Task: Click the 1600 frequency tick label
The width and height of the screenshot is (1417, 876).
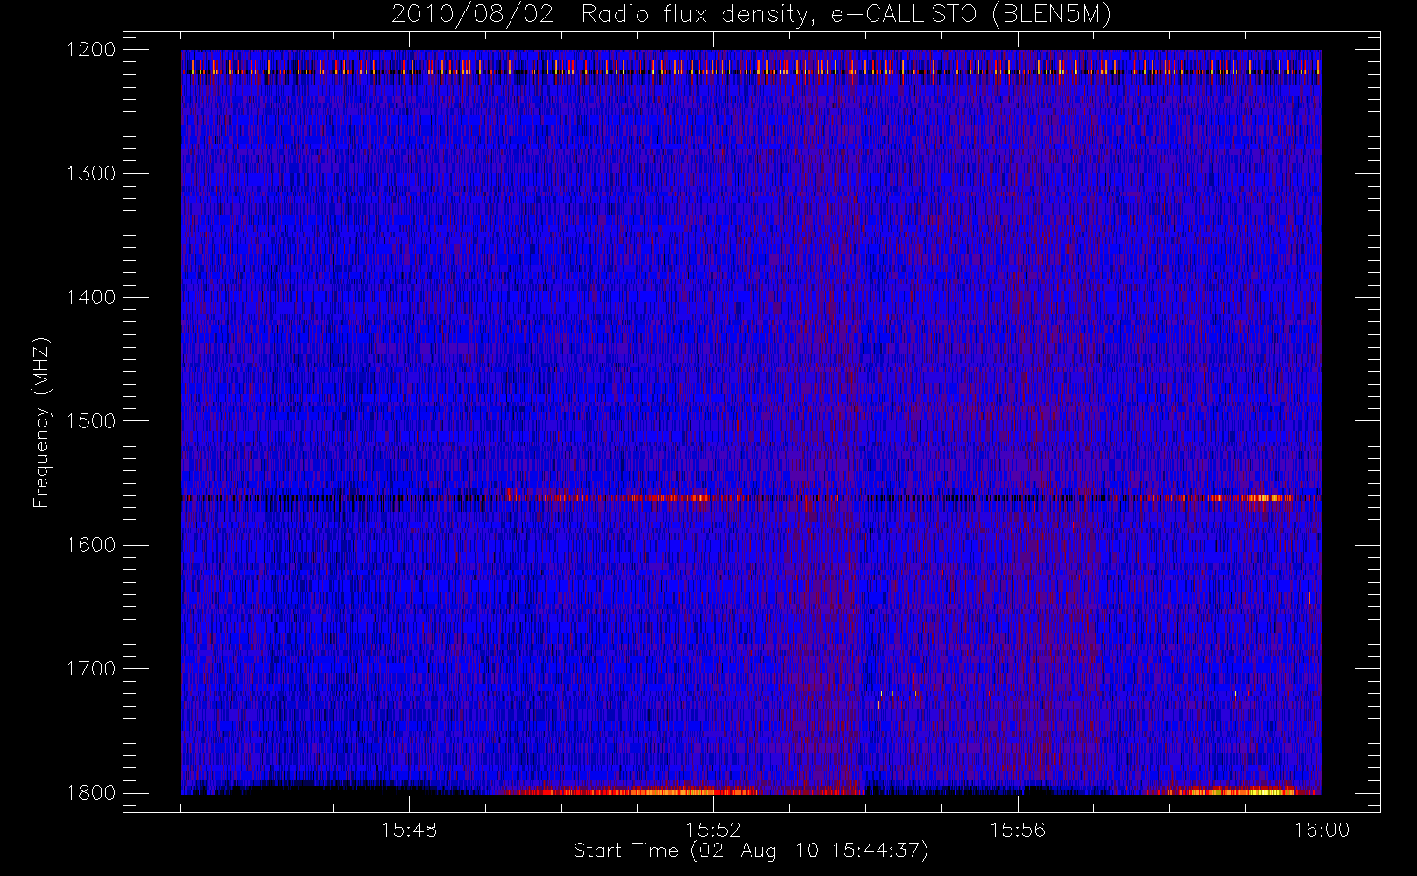Action: click(x=91, y=545)
